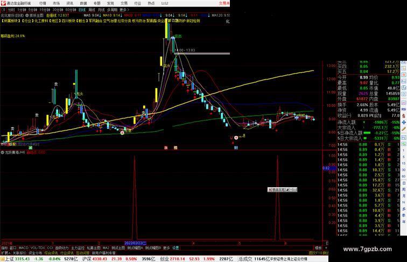Screen dimensions: 407x262
Task: Open the 数据 menu
Action: (83, 3)
